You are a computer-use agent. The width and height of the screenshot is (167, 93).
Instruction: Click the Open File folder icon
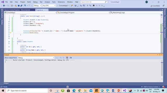(16, 6)
